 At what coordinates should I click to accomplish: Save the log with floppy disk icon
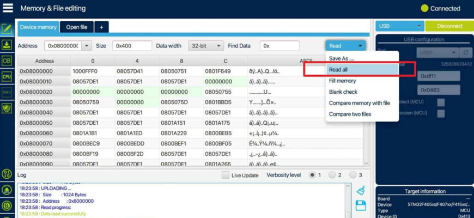tap(360, 205)
